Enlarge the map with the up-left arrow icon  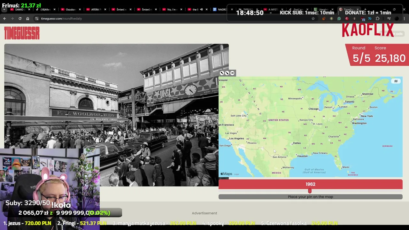(222, 73)
